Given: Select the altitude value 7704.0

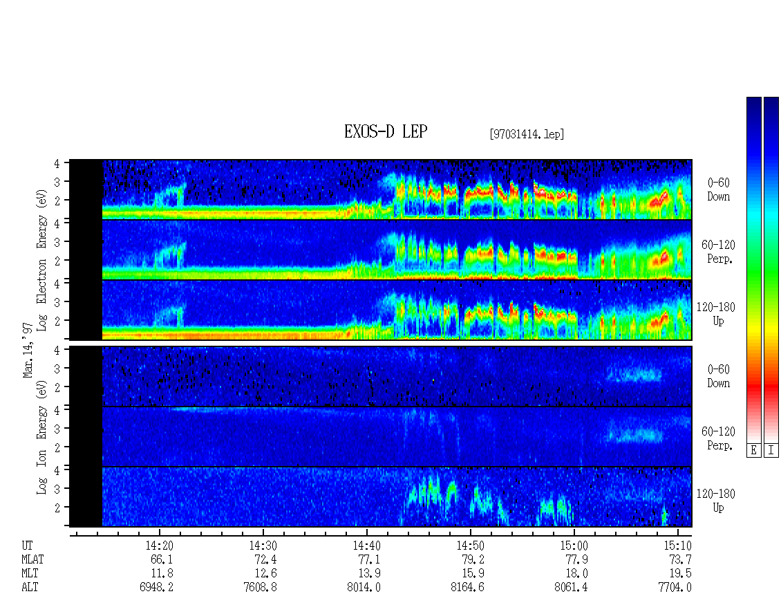Looking at the screenshot, I should click(675, 588).
